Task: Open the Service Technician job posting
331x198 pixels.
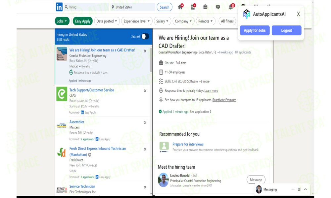Action: (x=82, y=186)
